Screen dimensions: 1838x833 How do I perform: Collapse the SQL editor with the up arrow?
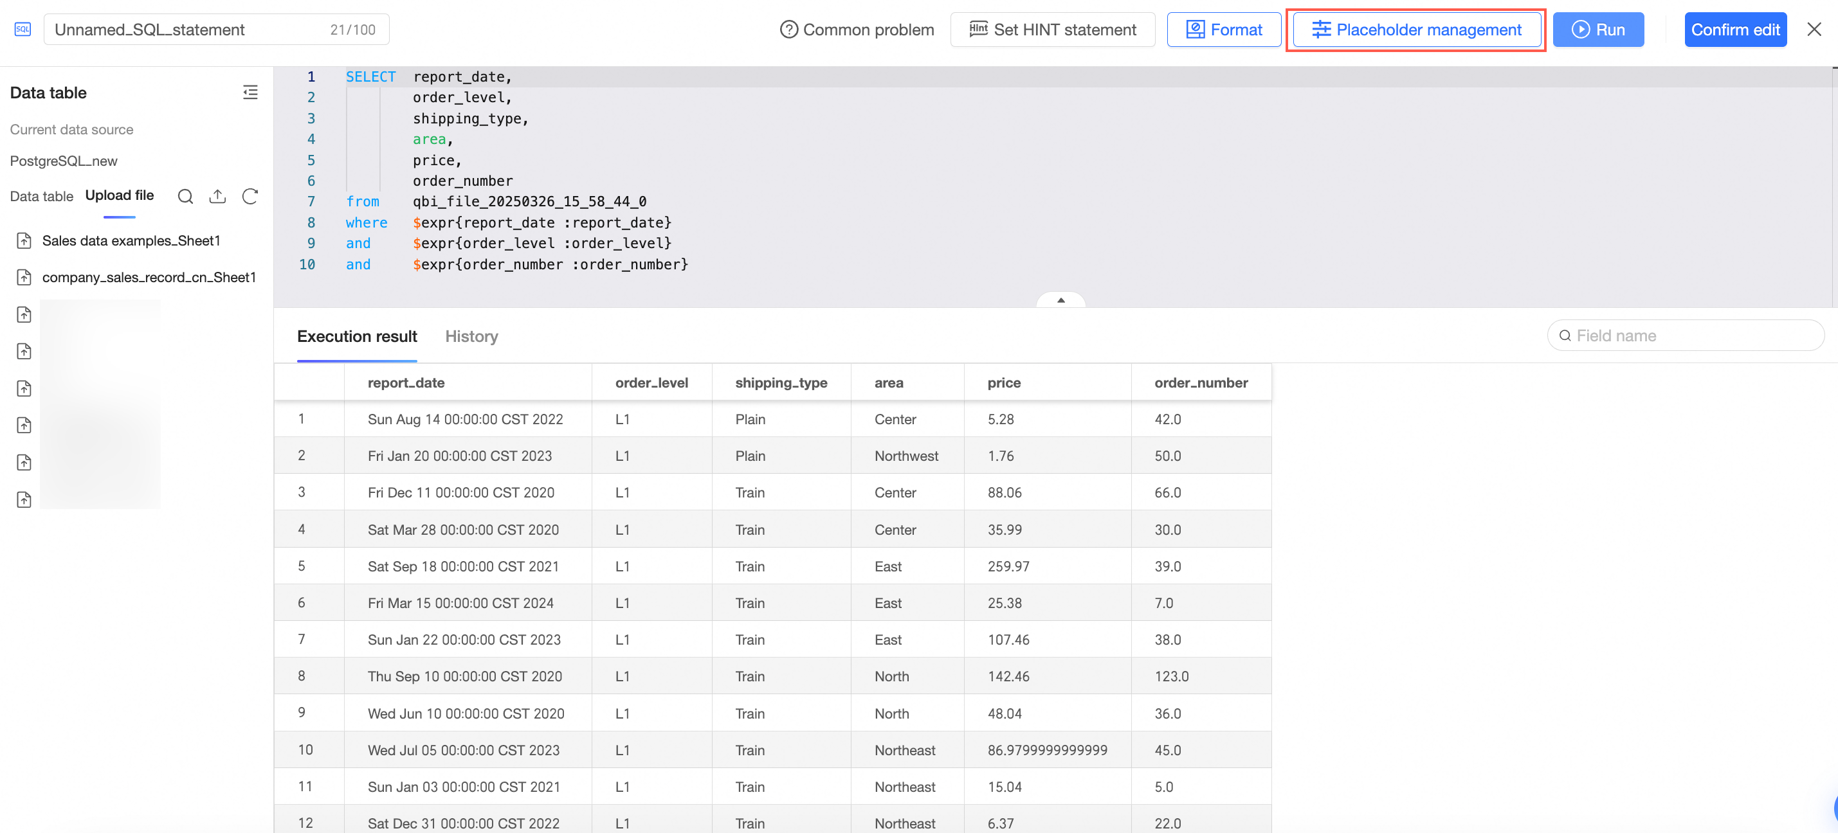point(1061,300)
